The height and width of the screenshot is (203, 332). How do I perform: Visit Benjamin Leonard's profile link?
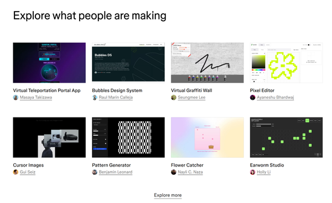click(116, 172)
